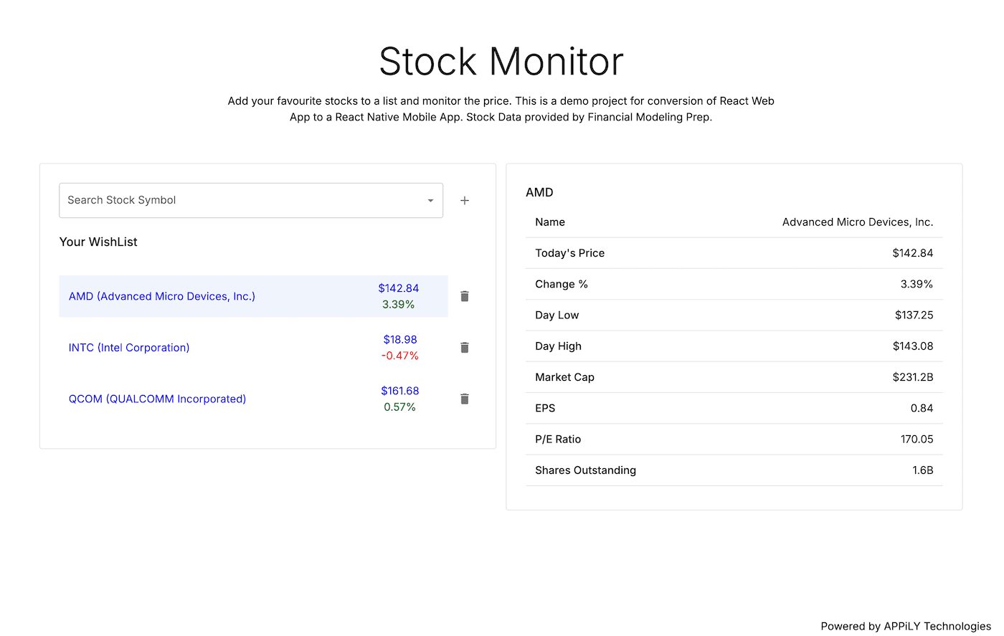Image resolution: width=1004 pixels, height=636 pixels.
Task: Select AMD from your wishlist
Action: 161,295
